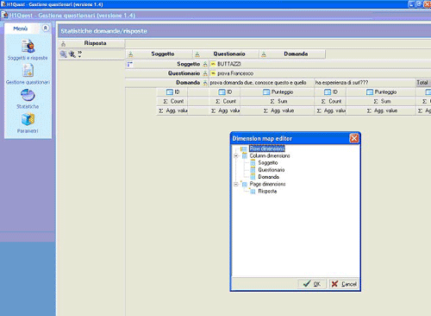Image resolution: width=431 pixels, height=316 pixels.
Task: Open the toolbar overflow chevron under Risposta
Action: [79, 54]
